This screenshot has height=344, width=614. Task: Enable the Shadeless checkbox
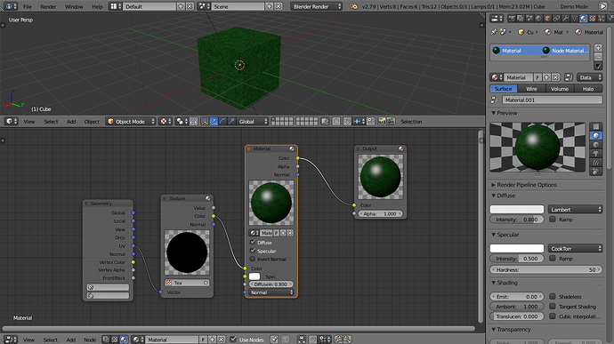(x=553, y=296)
